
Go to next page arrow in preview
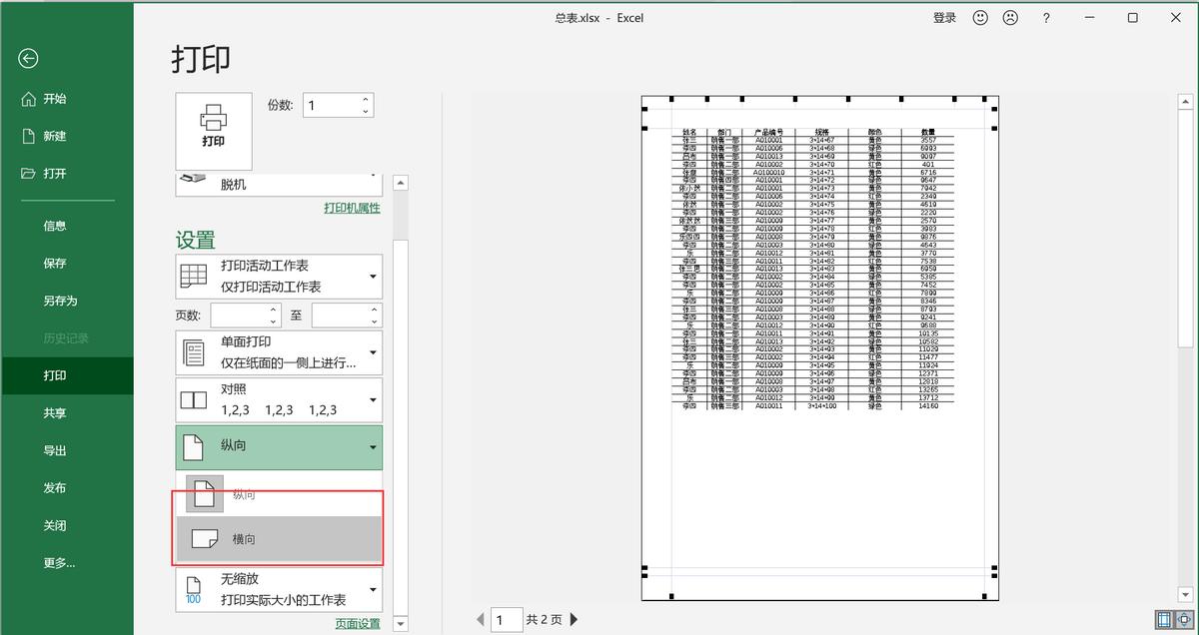[x=574, y=620]
